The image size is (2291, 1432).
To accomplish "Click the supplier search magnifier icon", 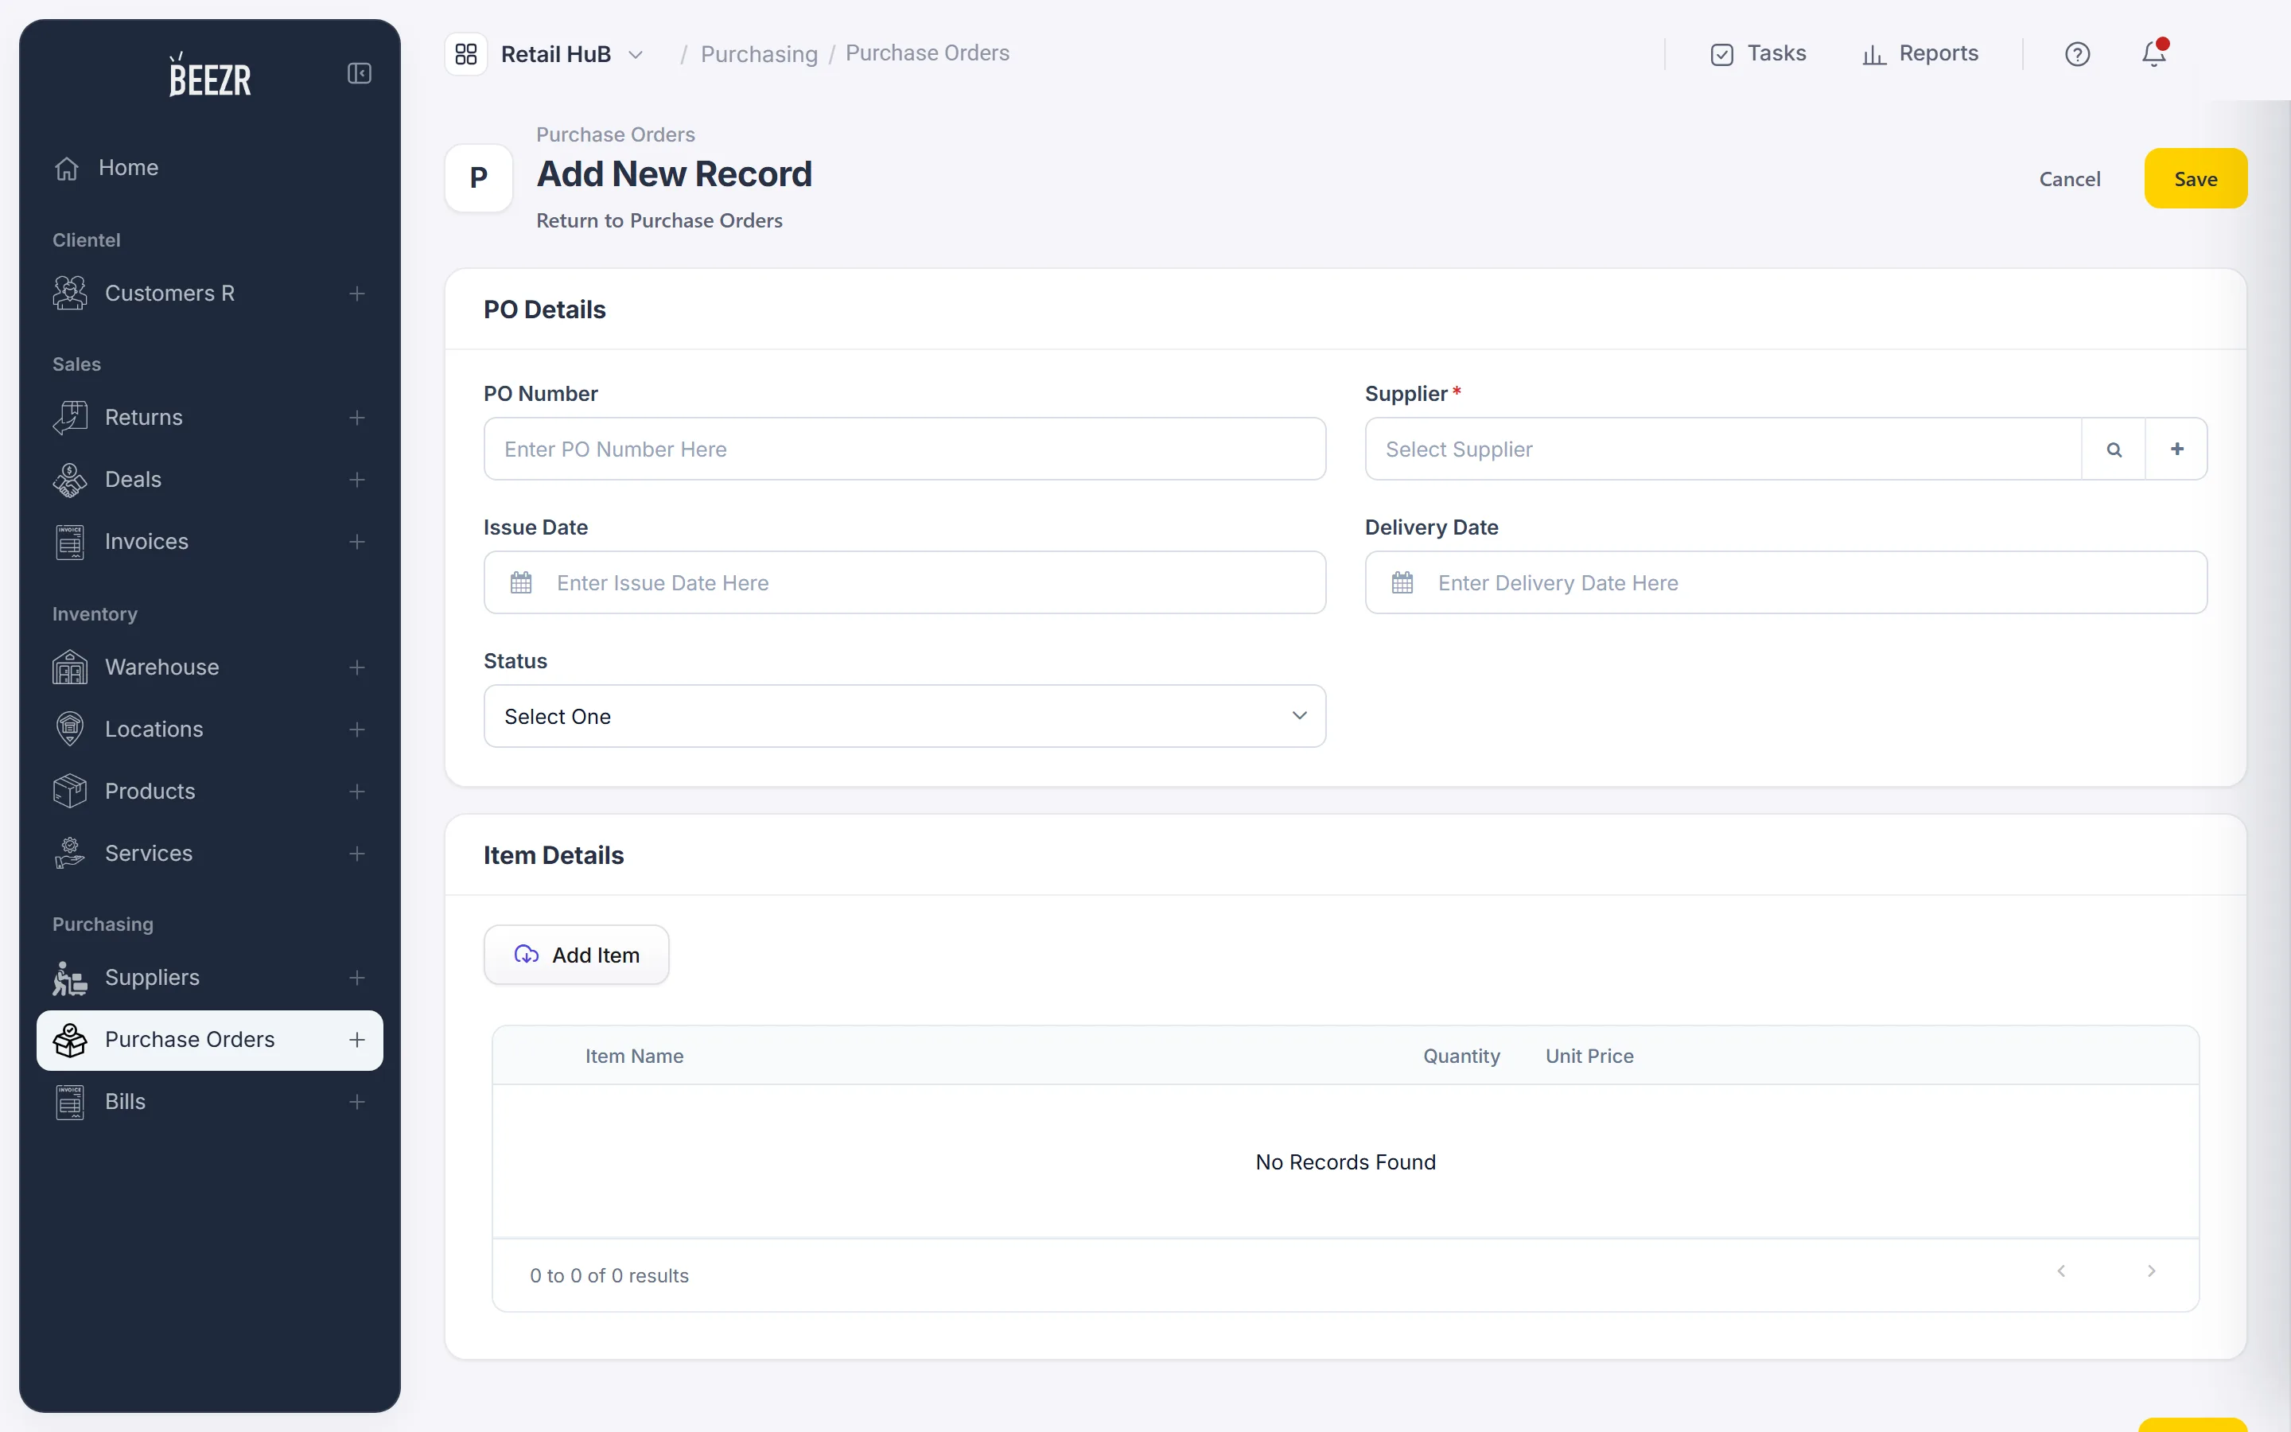I will (x=2113, y=449).
